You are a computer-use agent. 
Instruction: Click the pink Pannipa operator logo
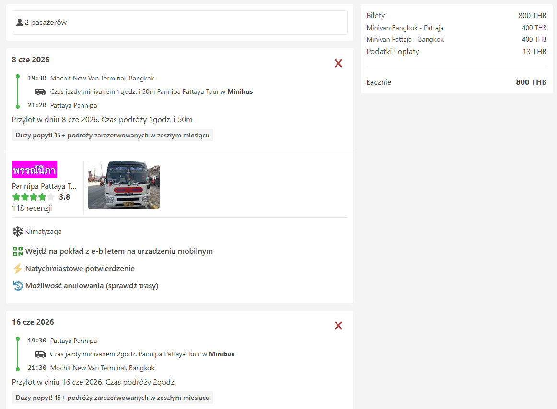(35, 170)
